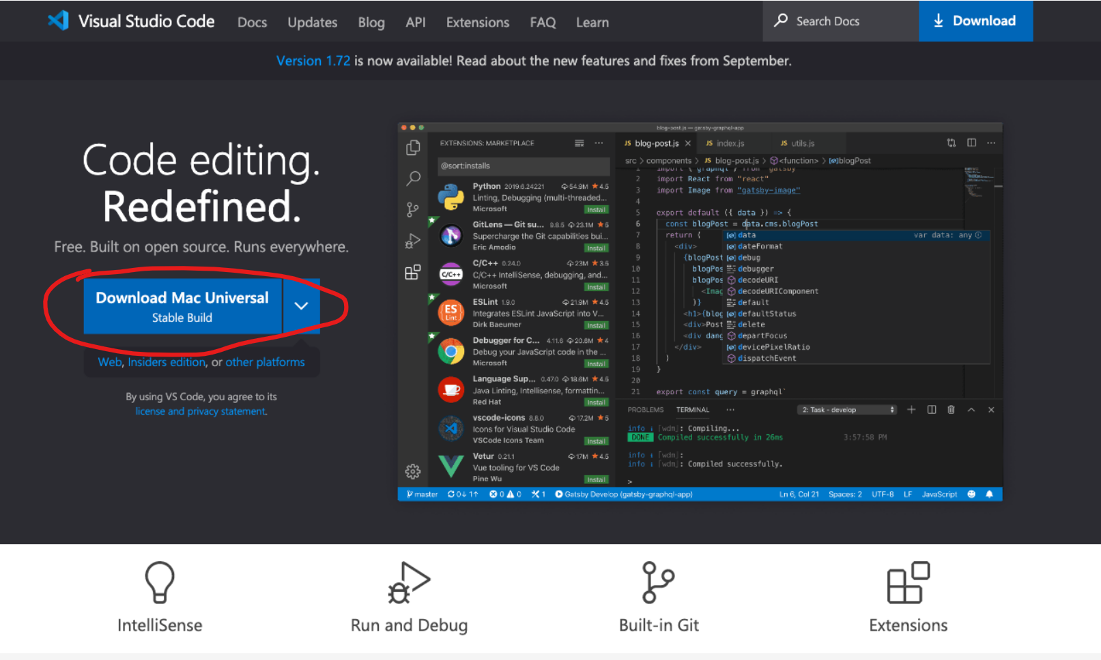The width and height of the screenshot is (1101, 660).
Task: Open the Updates nav item
Action: (312, 22)
